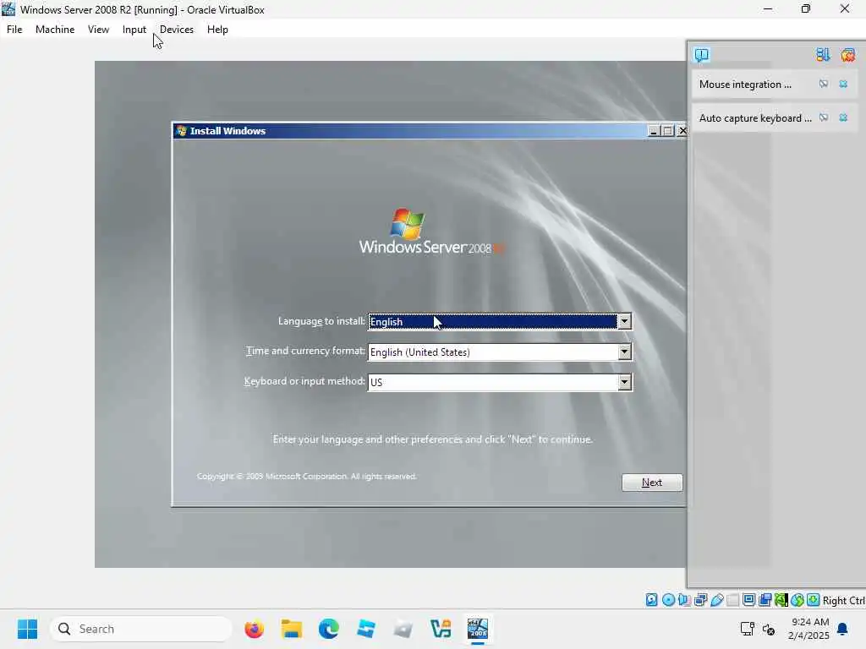Open the View menu
The width and height of the screenshot is (866, 649).
point(98,30)
